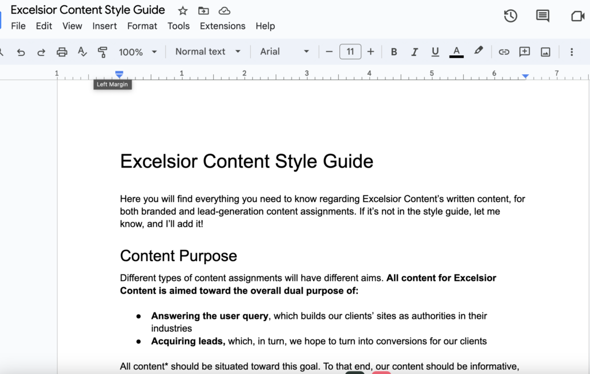Redo the last change
Image resolution: width=590 pixels, height=374 pixels.
(x=41, y=51)
